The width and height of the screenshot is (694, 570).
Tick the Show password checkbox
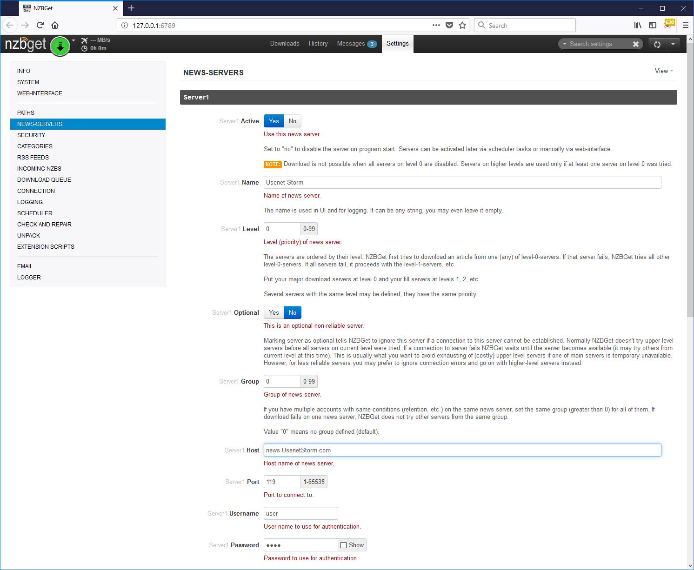tap(344, 545)
